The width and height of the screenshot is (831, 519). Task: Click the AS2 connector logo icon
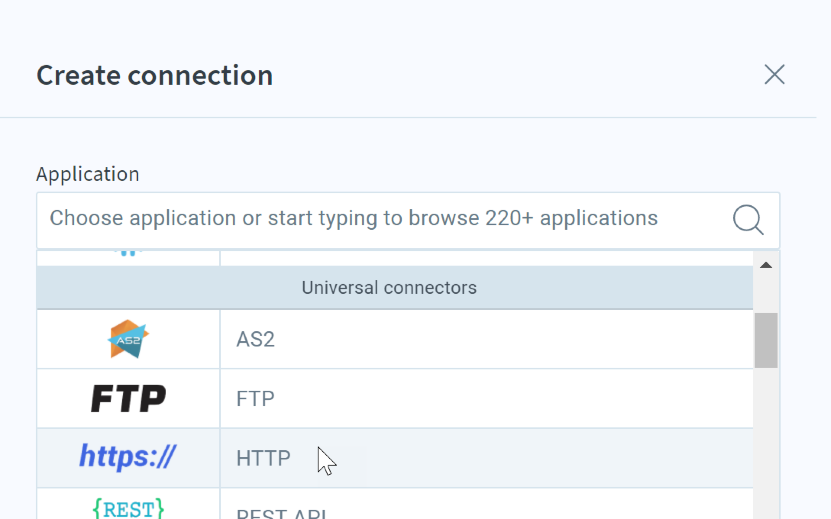(128, 339)
